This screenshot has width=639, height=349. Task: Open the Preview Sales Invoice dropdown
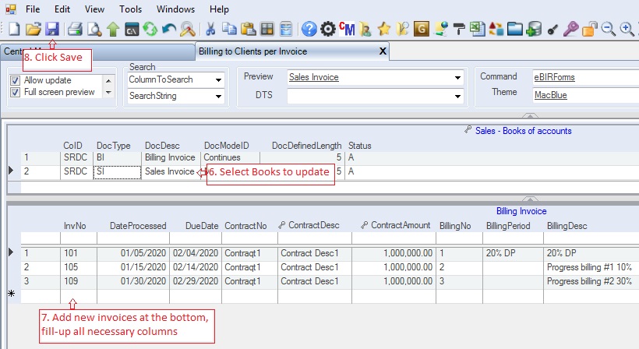point(457,78)
